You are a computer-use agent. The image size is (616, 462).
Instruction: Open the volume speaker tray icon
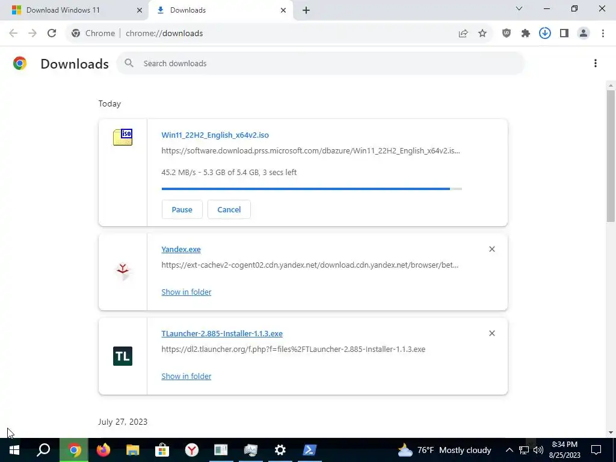pos(538,450)
